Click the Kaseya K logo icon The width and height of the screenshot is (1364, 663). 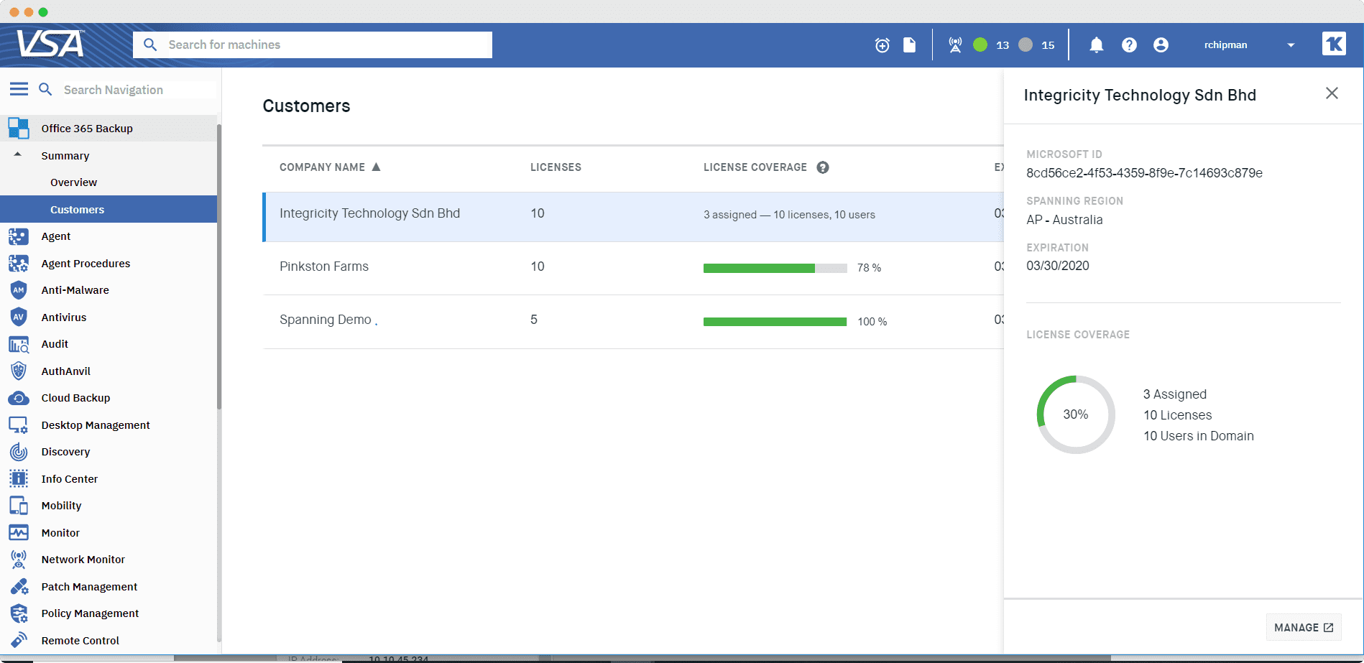pyautogui.click(x=1335, y=44)
